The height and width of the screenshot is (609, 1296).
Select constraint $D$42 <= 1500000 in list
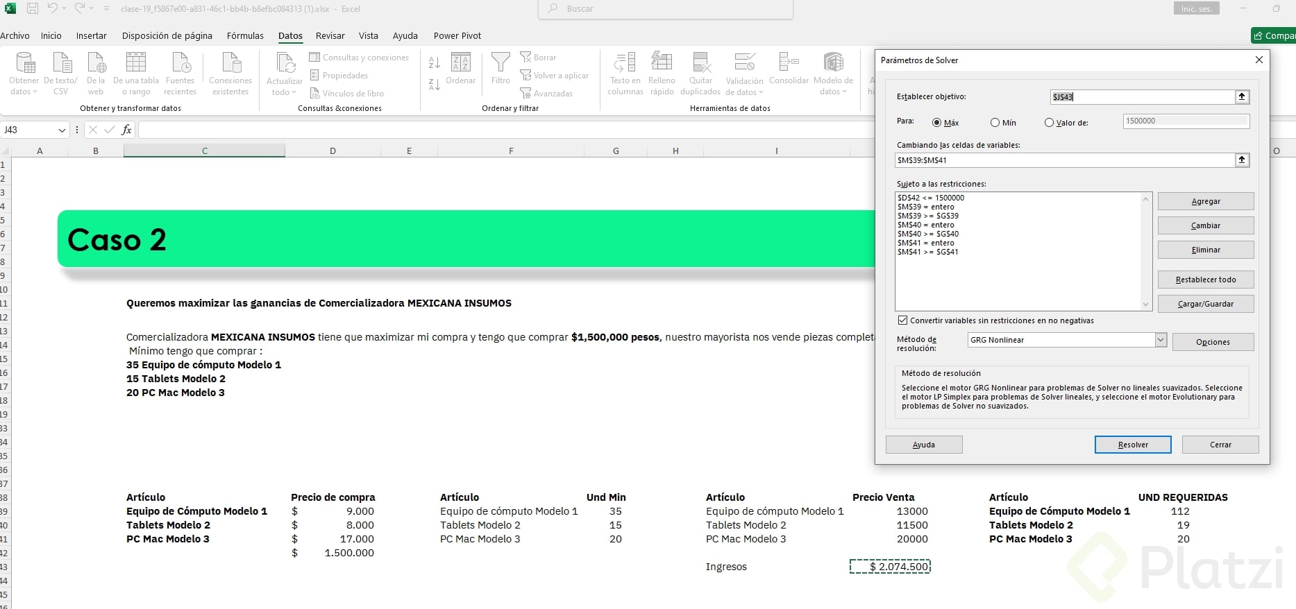[x=931, y=198]
